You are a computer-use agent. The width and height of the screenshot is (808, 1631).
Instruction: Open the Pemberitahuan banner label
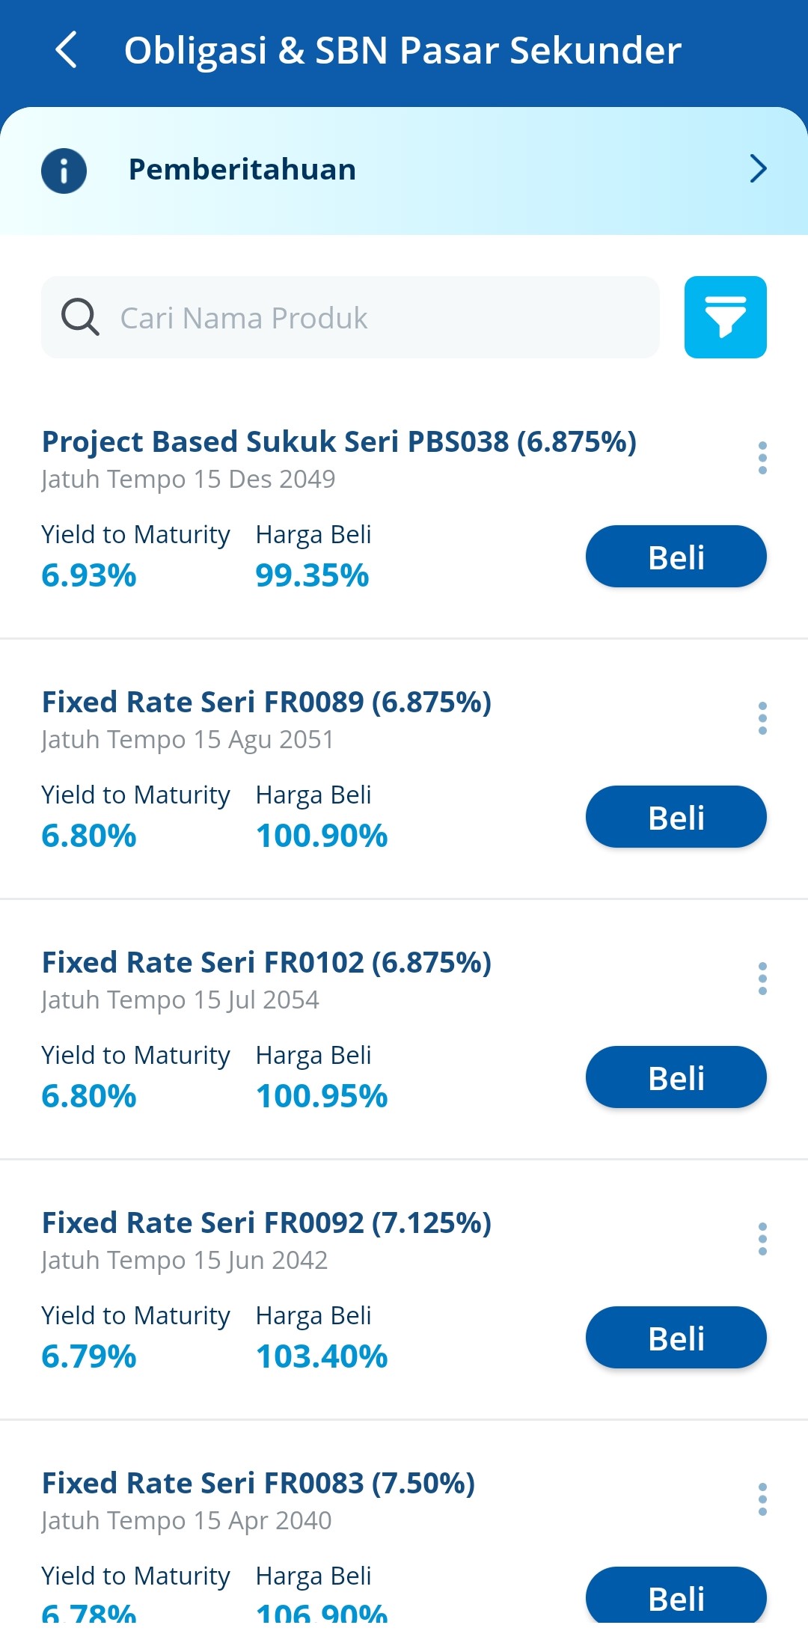tap(242, 170)
